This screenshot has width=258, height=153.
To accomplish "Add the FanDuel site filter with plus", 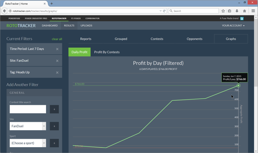I will point(54,126).
